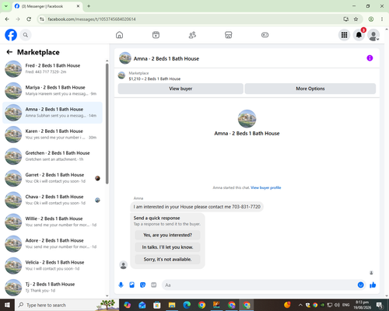
Task: Choose a GIF icon in composer
Action: tap(154, 285)
